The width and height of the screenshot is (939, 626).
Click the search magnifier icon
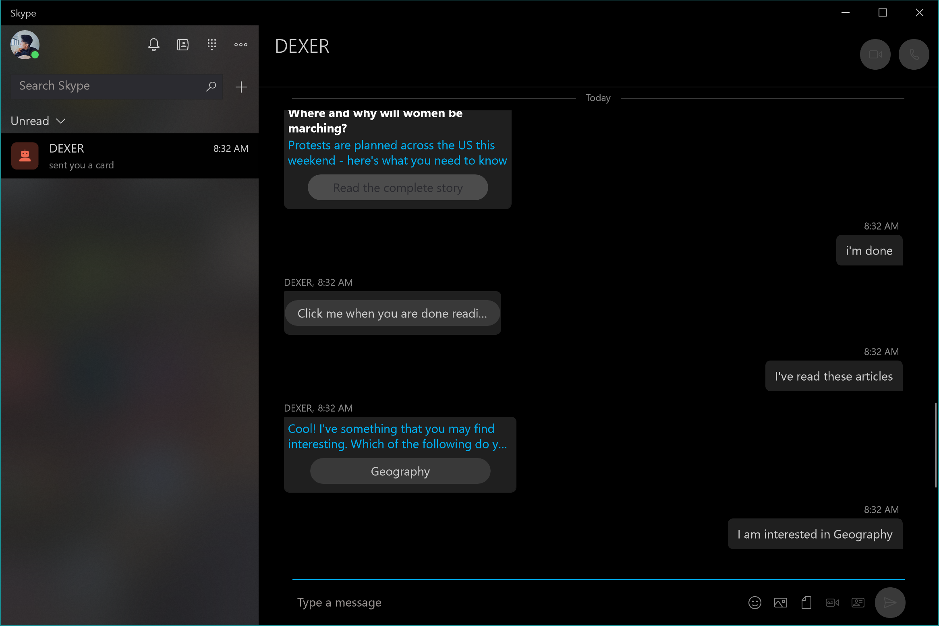211,86
